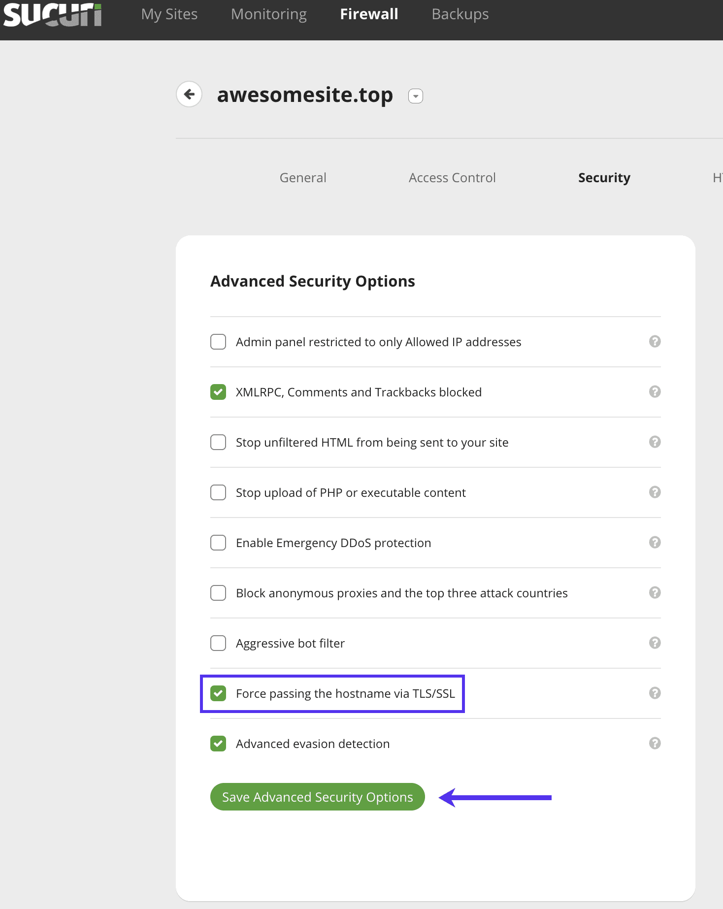Toggle Enable Emergency DDoS protection checkbox
Image resolution: width=723 pixels, height=909 pixels.
point(218,543)
